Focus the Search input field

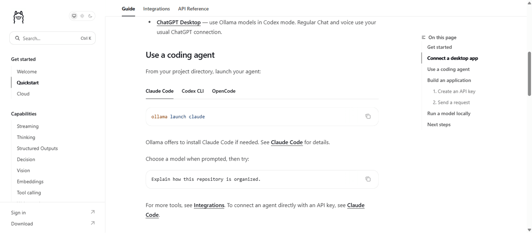pos(52,38)
